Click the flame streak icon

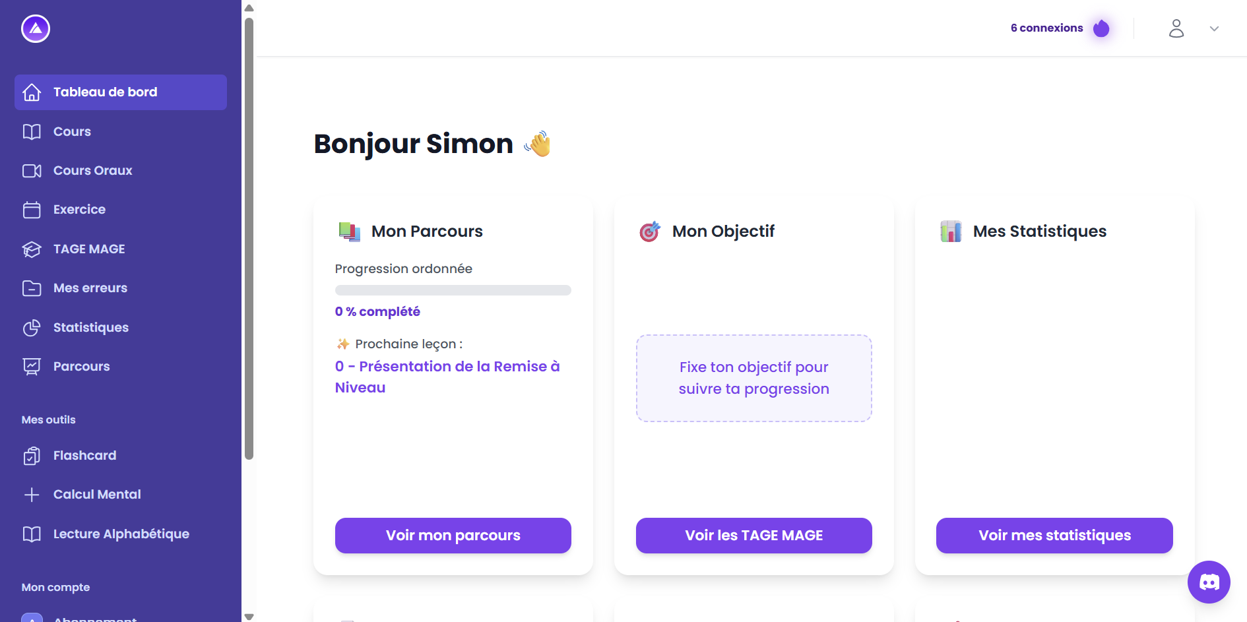click(1101, 28)
